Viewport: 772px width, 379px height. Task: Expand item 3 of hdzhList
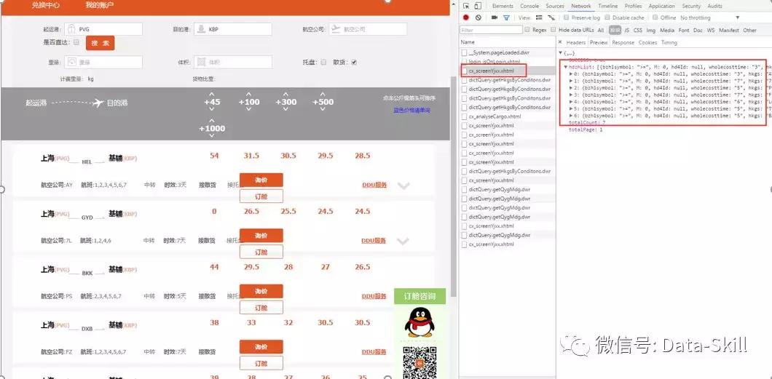(571, 95)
